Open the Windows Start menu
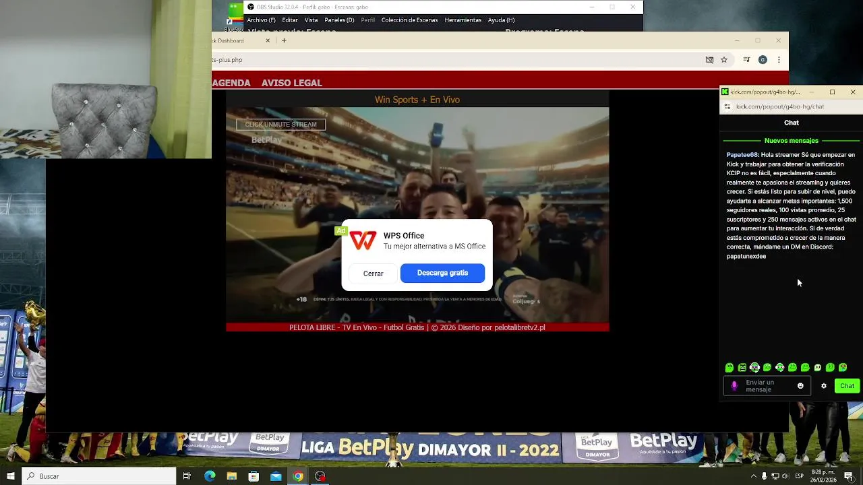Viewport: 863px width, 485px height. [10, 476]
